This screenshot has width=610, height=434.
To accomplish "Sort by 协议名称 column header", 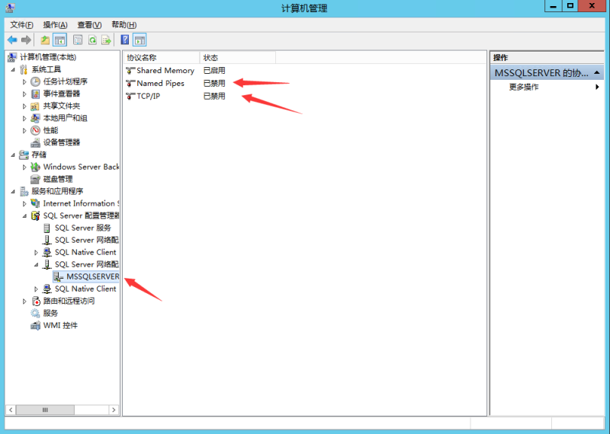I will tap(162, 58).
